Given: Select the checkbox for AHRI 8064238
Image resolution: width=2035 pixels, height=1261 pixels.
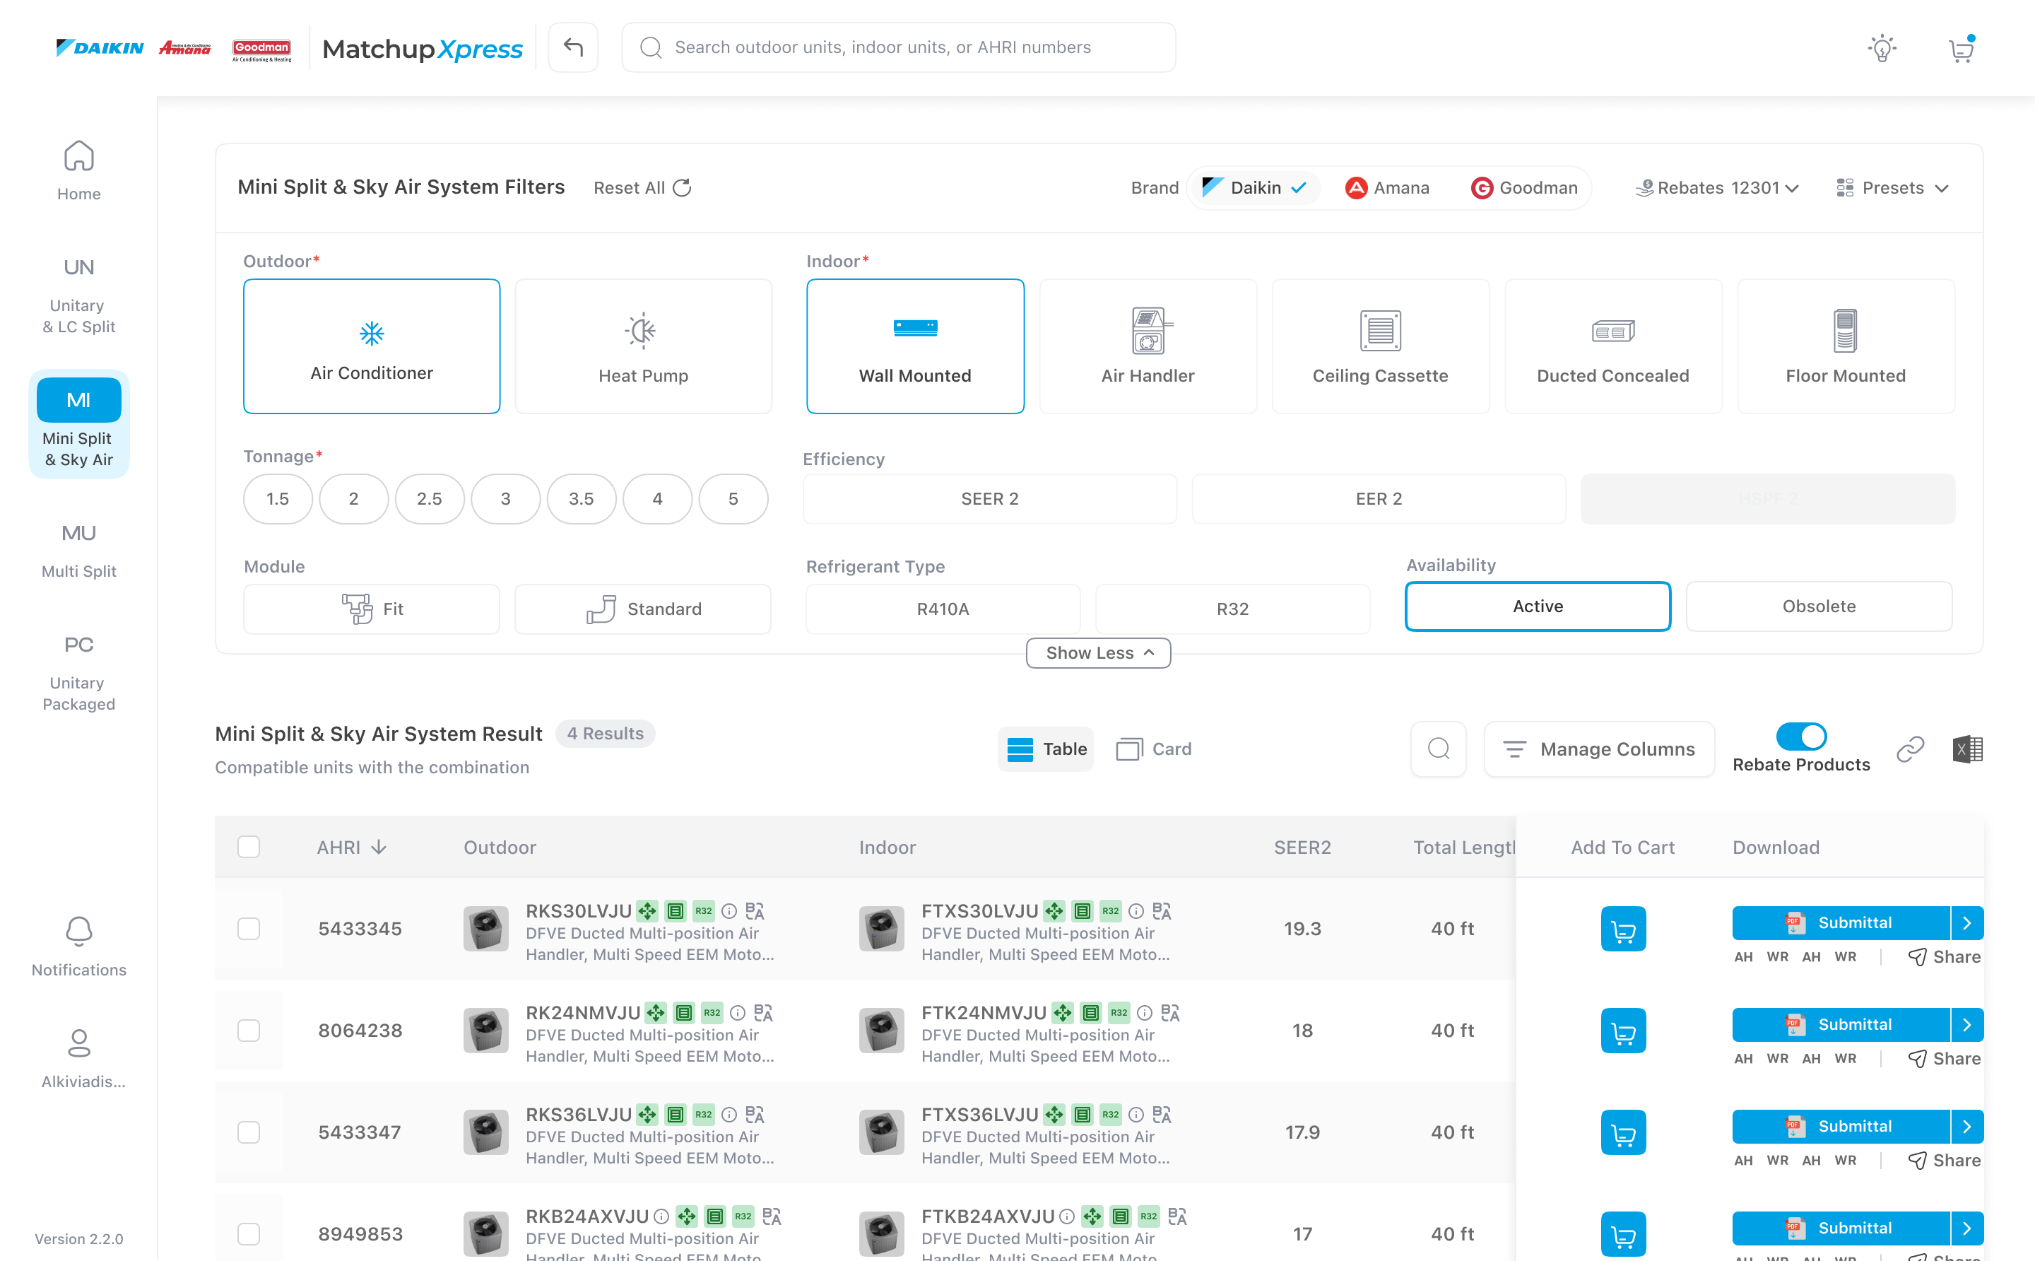Looking at the screenshot, I should 249,1030.
